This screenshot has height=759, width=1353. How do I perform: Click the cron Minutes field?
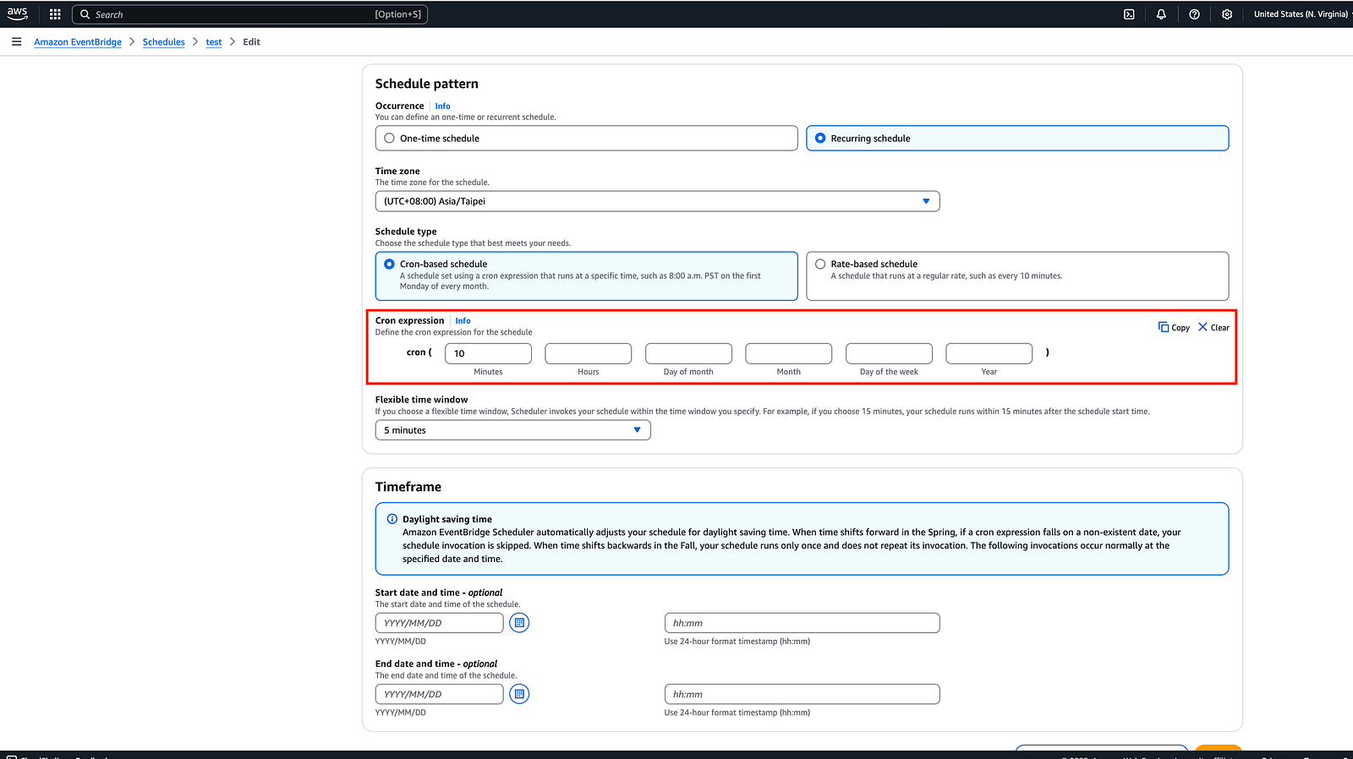488,353
